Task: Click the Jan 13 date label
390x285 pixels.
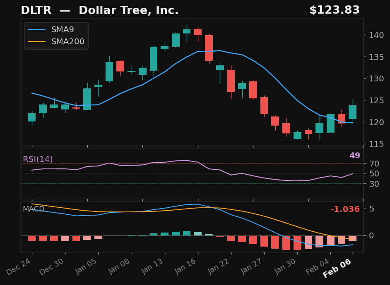Action: (152, 267)
